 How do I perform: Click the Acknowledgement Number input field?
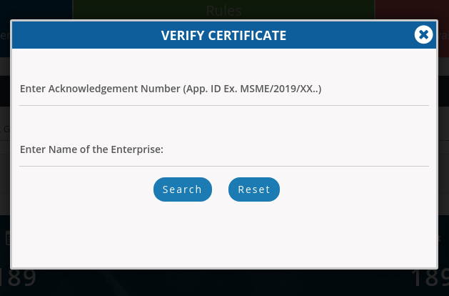223,90
